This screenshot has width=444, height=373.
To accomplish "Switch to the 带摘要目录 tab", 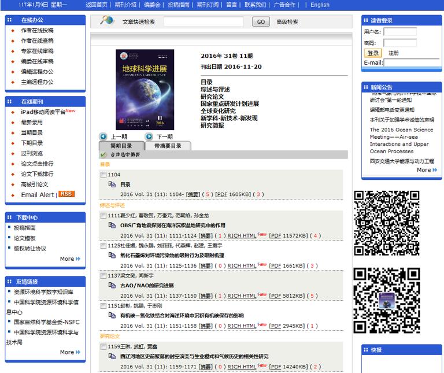I will pos(168,146).
